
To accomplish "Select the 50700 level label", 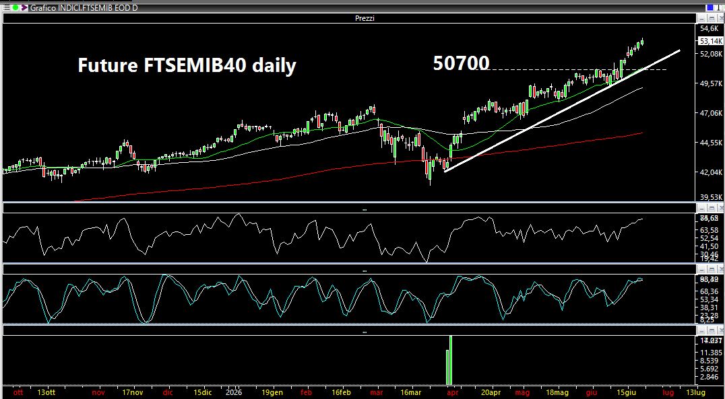I will (461, 63).
